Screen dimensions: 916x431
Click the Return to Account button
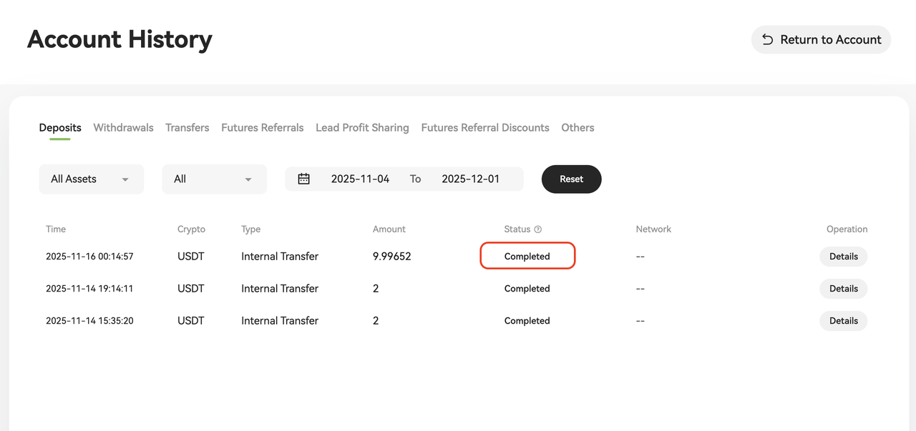[x=821, y=40]
